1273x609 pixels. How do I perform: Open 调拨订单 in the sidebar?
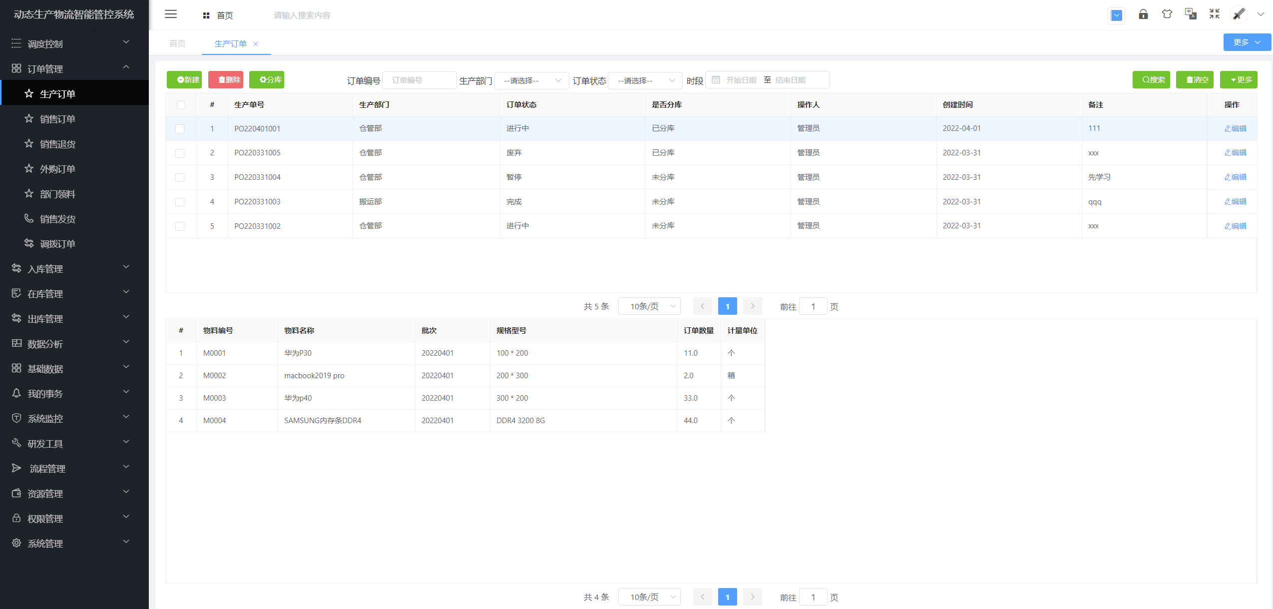click(74, 244)
